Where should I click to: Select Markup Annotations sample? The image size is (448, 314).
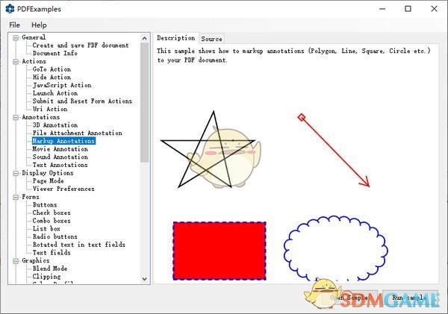[x=63, y=141]
